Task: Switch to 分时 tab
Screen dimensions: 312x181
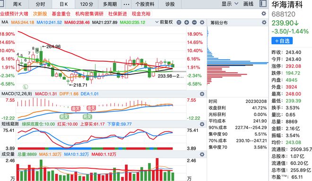Action: (40, 4)
